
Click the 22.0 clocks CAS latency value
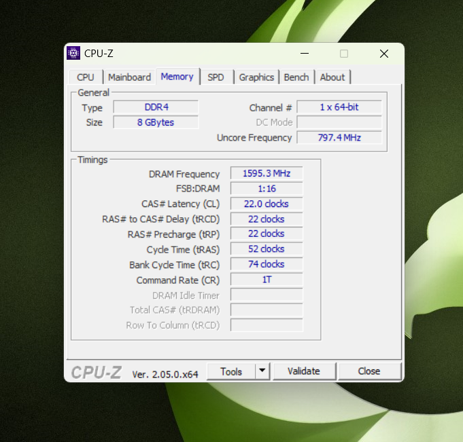pyautogui.click(x=267, y=204)
